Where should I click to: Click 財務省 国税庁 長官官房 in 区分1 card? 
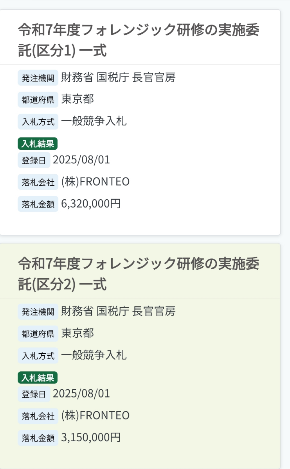[118, 77]
